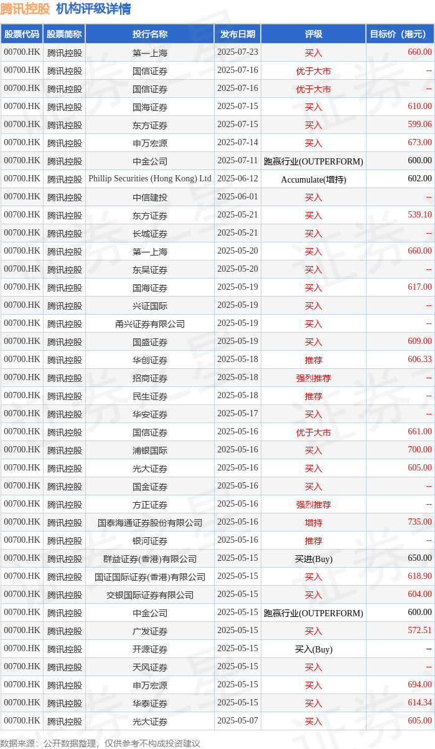
Task: Click target price 700.00
Action: pyautogui.click(x=419, y=450)
